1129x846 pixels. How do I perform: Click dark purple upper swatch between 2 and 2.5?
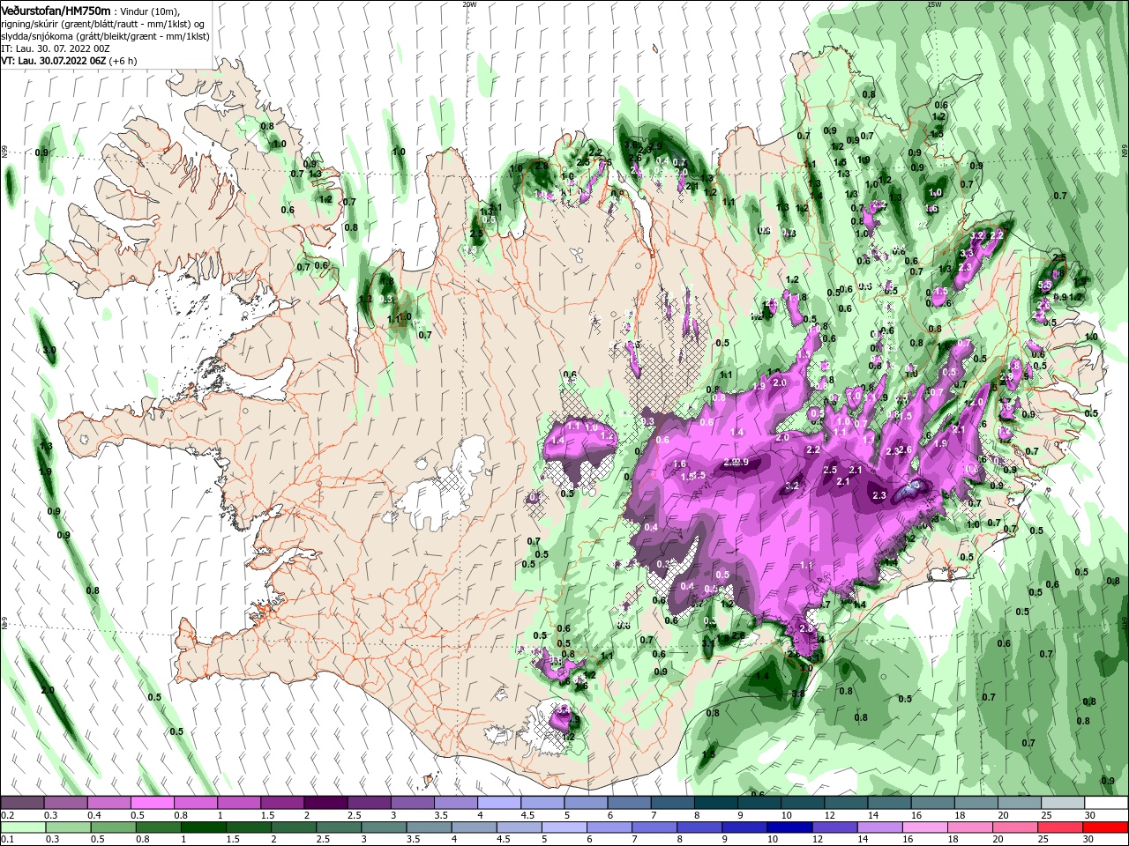pyautogui.click(x=325, y=803)
